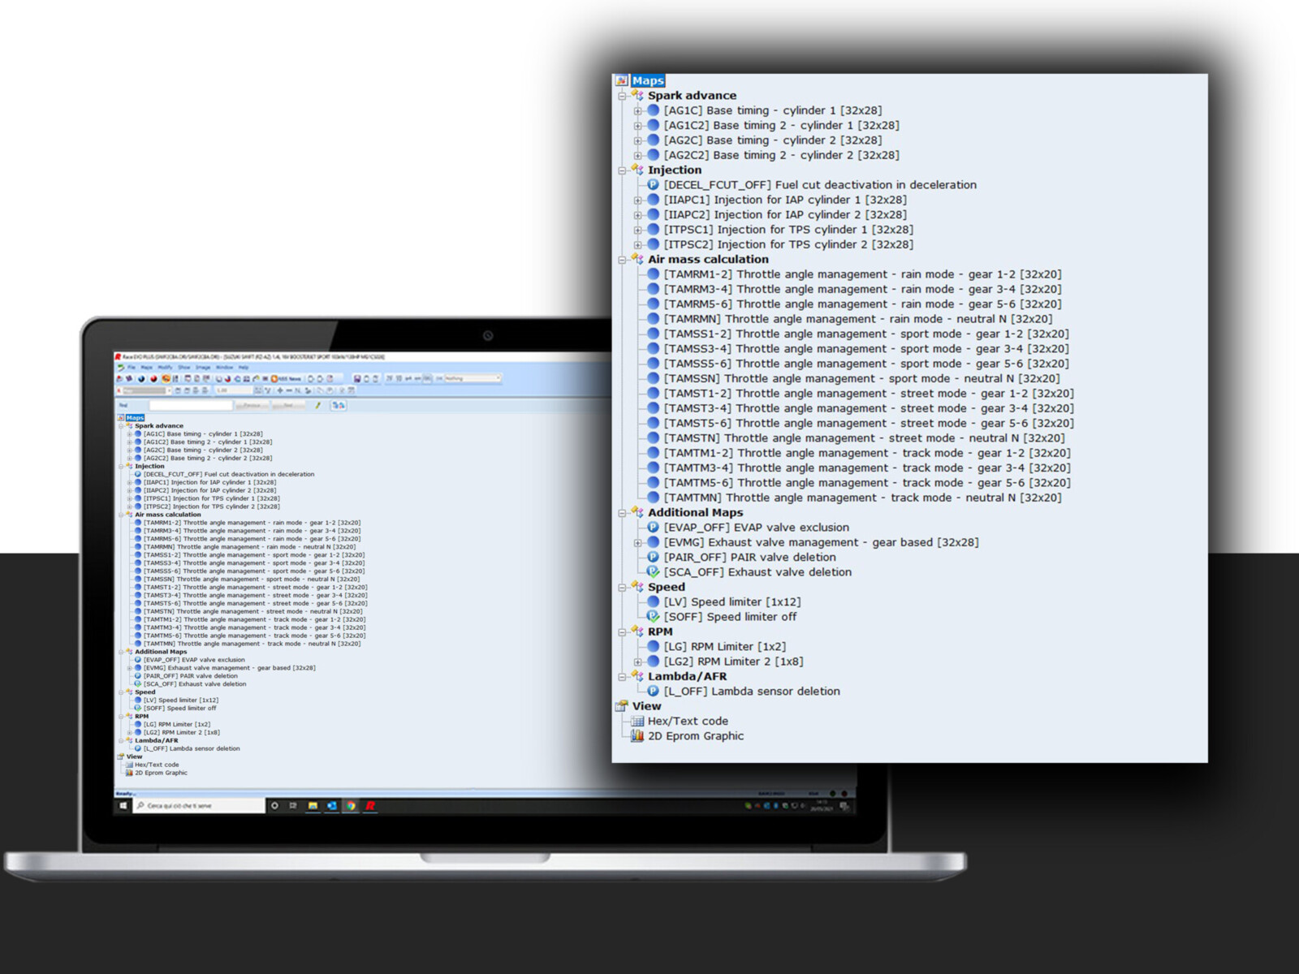Image resolution: width=1299 pixels, height=974 pixels.
Task: Toggle the SCA_OFF exhaust valve deletion checkmark in enlarged panel
Action: tap(653, 572)
